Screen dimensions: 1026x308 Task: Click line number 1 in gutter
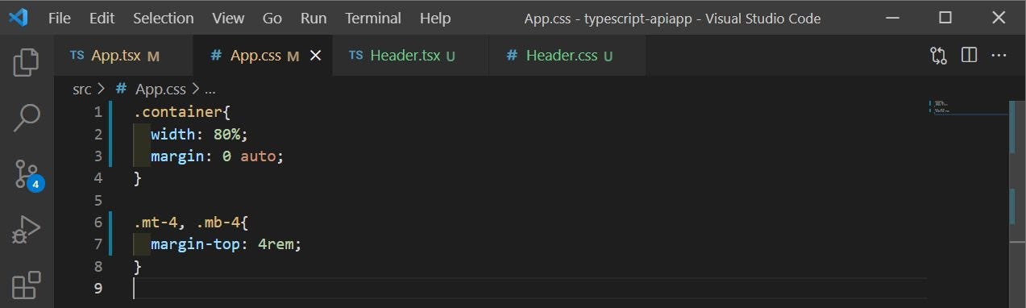click(98, 111)
